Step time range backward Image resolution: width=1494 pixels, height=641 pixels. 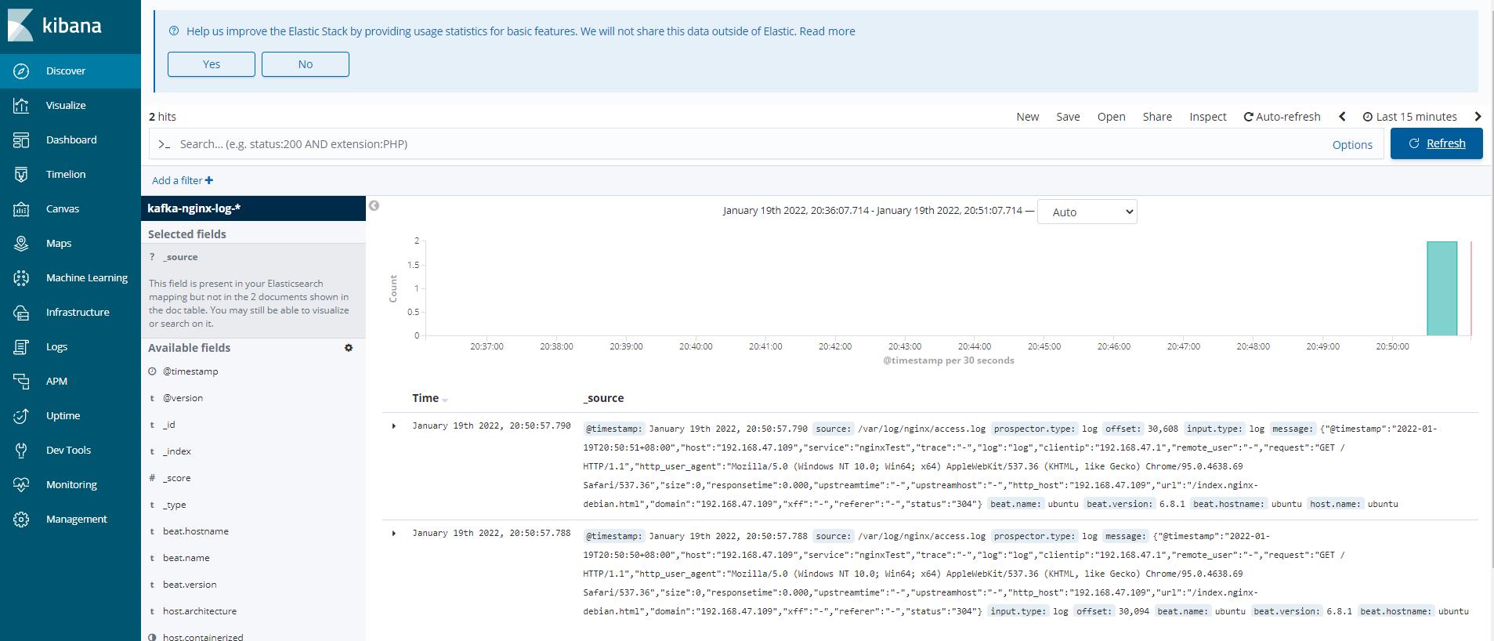pos(1342,117)
